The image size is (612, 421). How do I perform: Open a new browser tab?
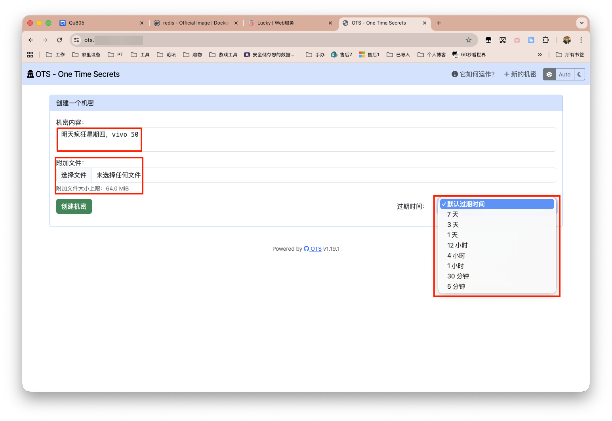[439, 23]
